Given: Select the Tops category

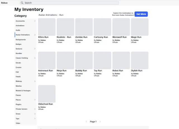Looking at the screenshot, I should coord(17,119).
